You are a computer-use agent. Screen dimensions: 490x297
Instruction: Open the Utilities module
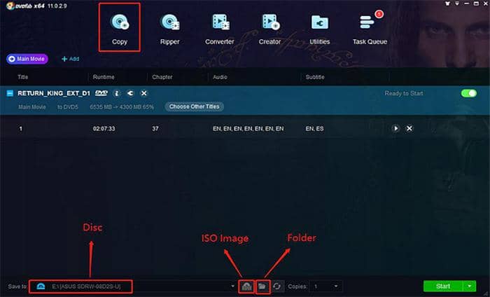pyautogui.click(x=320, y=28)
